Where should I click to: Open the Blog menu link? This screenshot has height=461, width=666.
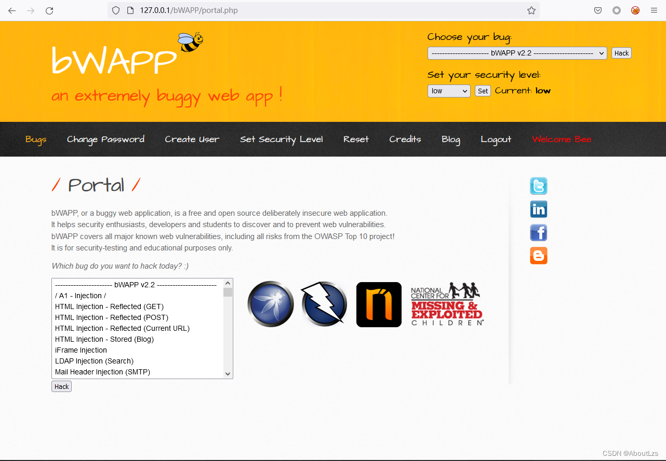pos(451,139)
